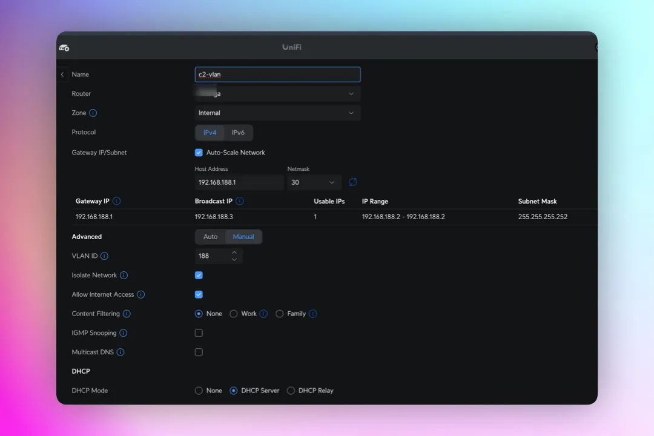Click the Gateway IP column info icon

pyautogui.click(x=117, y=200)
